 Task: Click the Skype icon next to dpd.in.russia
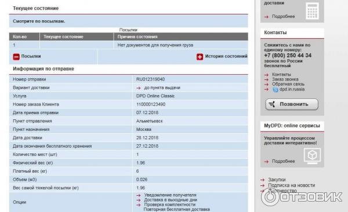pyautogui.click(x=275, y=89)
